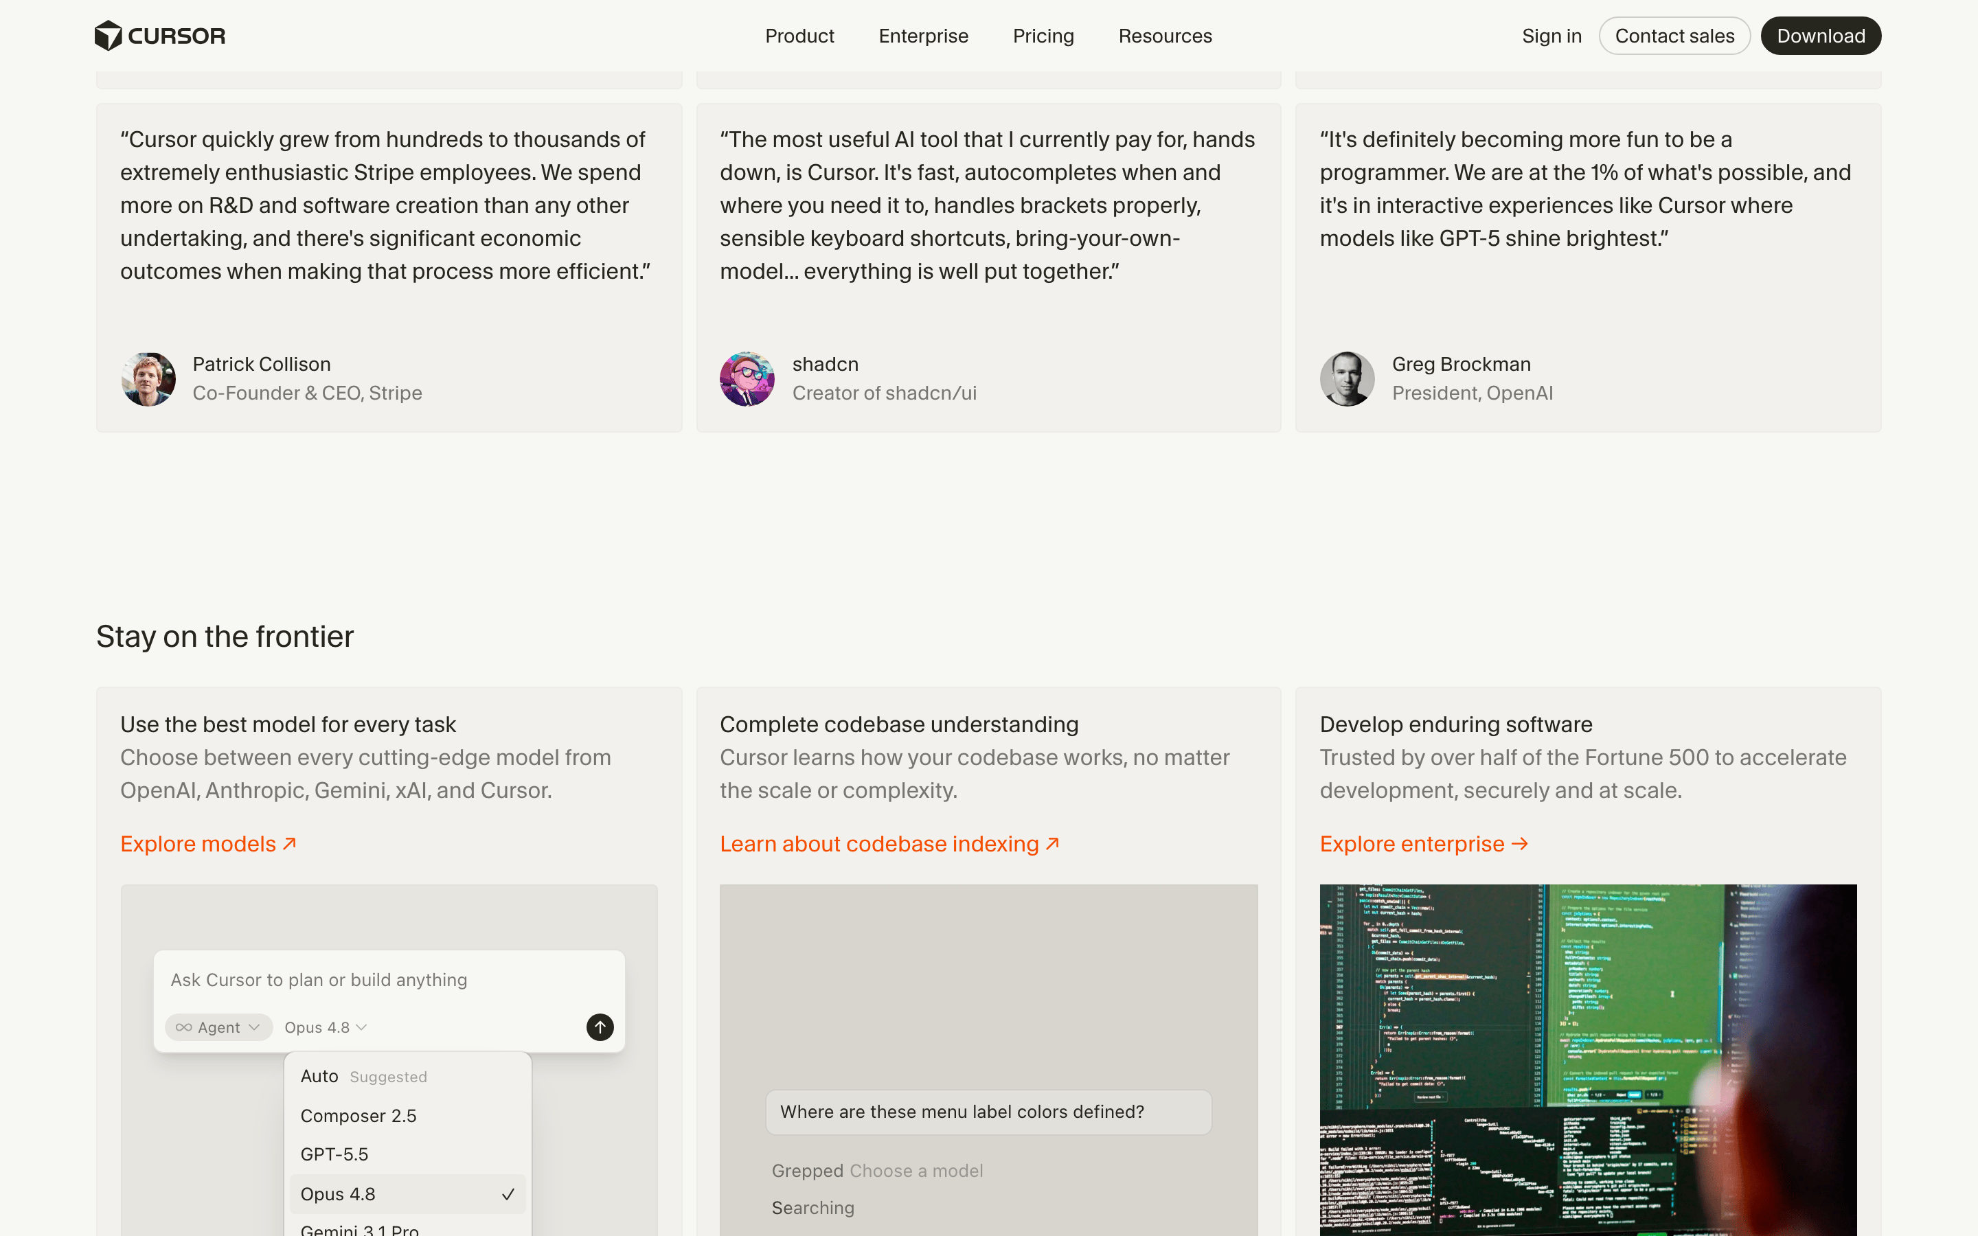Screen dimensions: 1978x1236
Task: Open Learn about codebase indexing link
Action: tap(889, 844)
